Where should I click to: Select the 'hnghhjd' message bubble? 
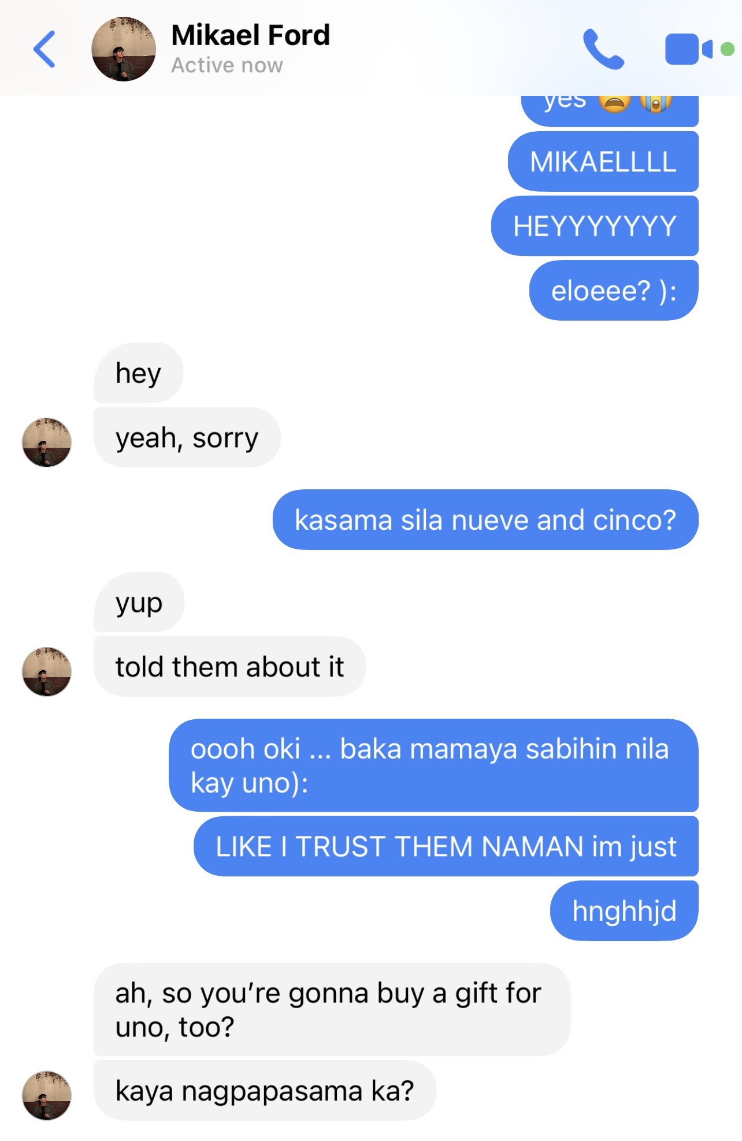click(624, 911)
